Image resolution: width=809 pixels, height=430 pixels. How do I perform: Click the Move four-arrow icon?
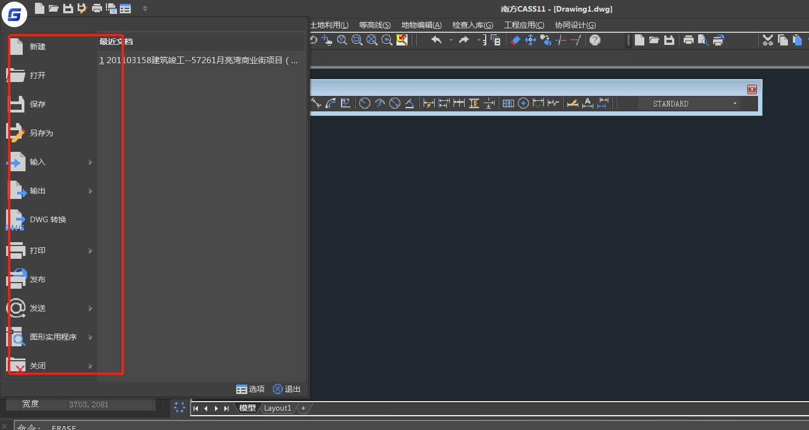pyautogui.click(x=531, y=40)
